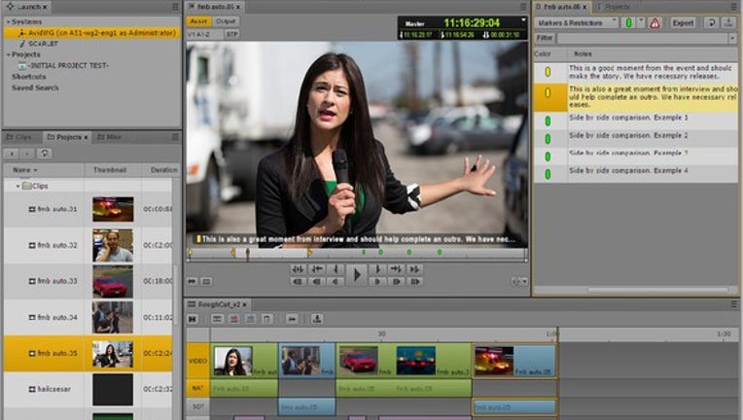This screenshot has height=420, width=743.
Task: Click the save/download icon in the markers panel
Action: [728, 22]
